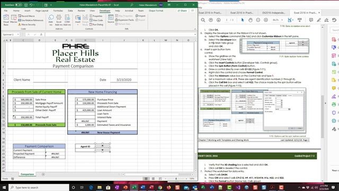Close the active Acrobat document tab
Viewport: 339px width, 191px height.
coord(319,13)
